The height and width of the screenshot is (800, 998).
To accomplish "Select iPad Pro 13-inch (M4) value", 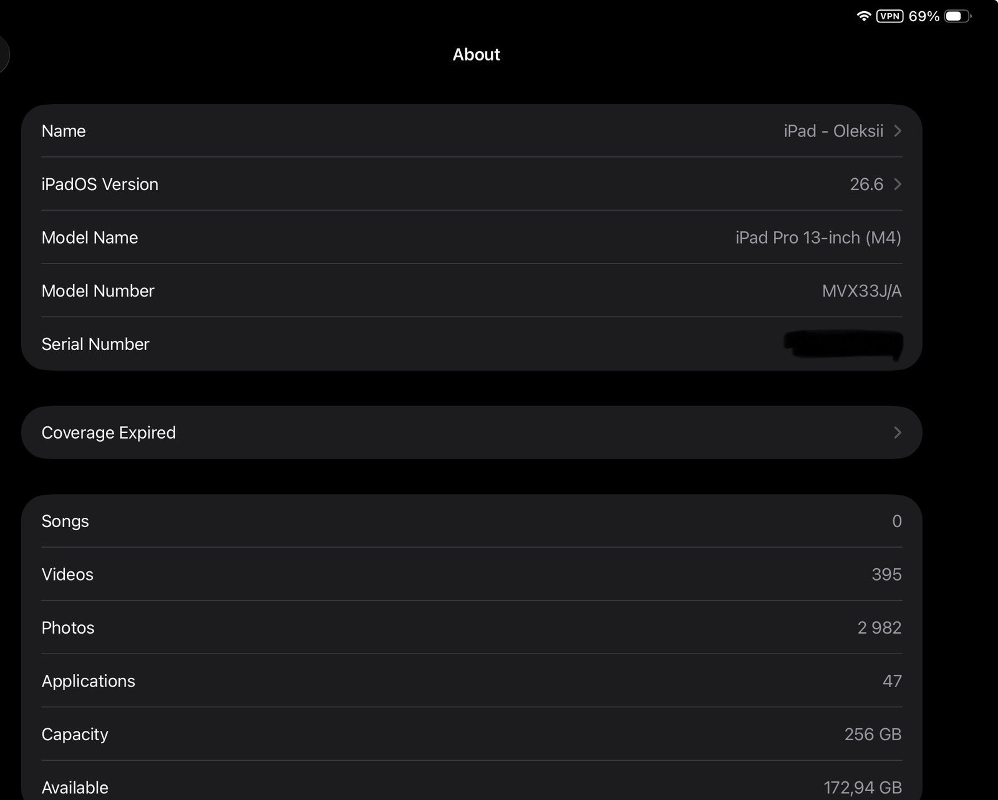I will [x=818, y=237].
